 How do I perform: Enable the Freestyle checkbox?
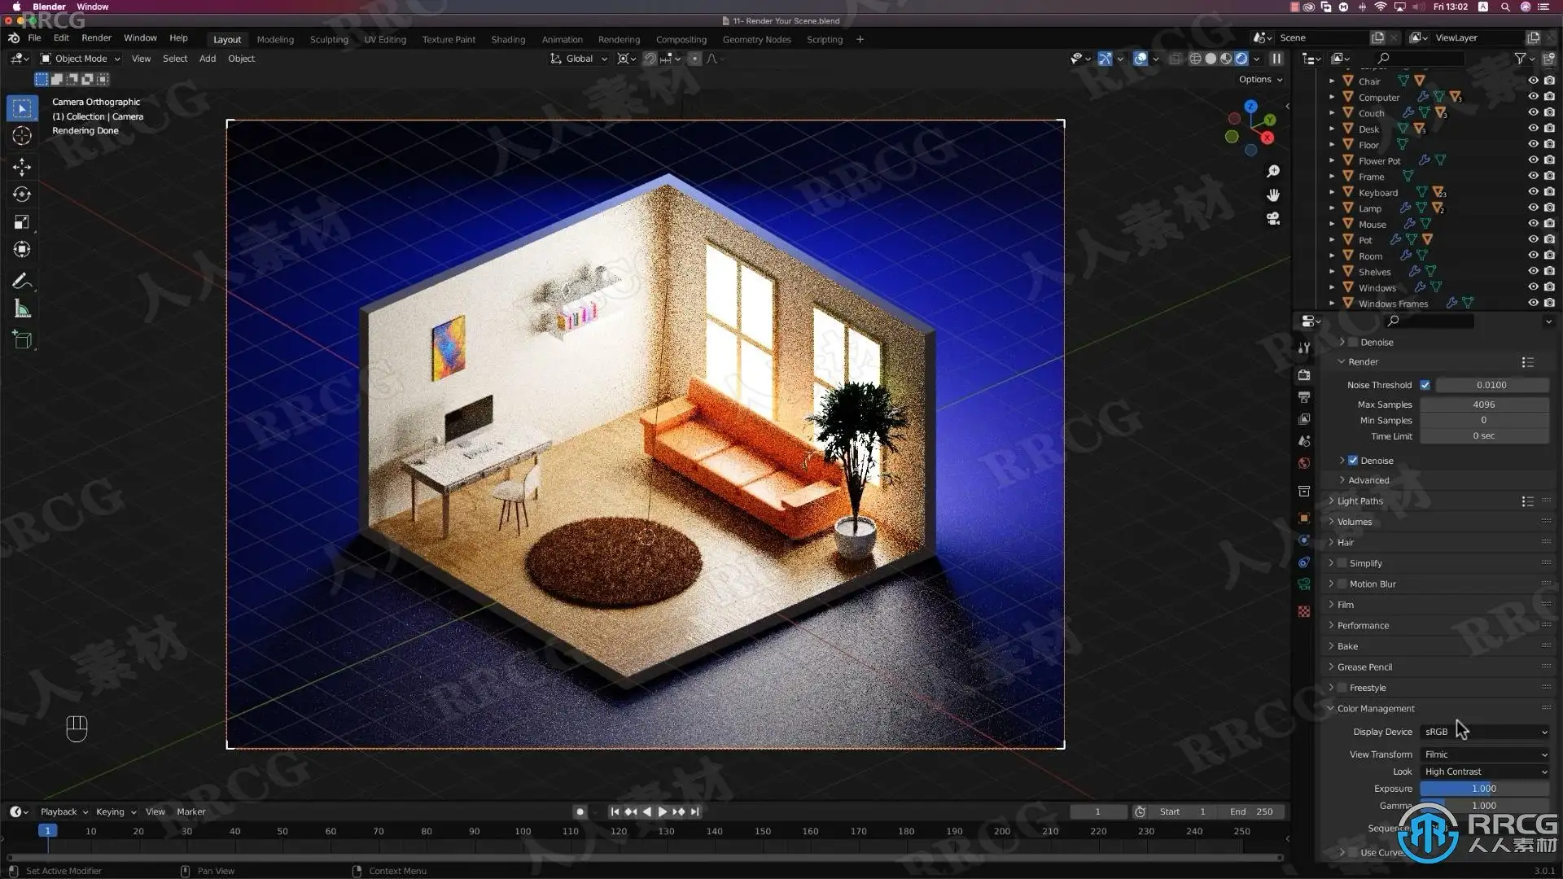[1342, 688]
